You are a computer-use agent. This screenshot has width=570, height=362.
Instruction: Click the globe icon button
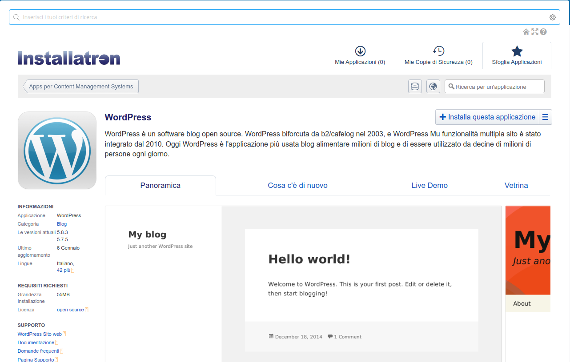point(433,87)
